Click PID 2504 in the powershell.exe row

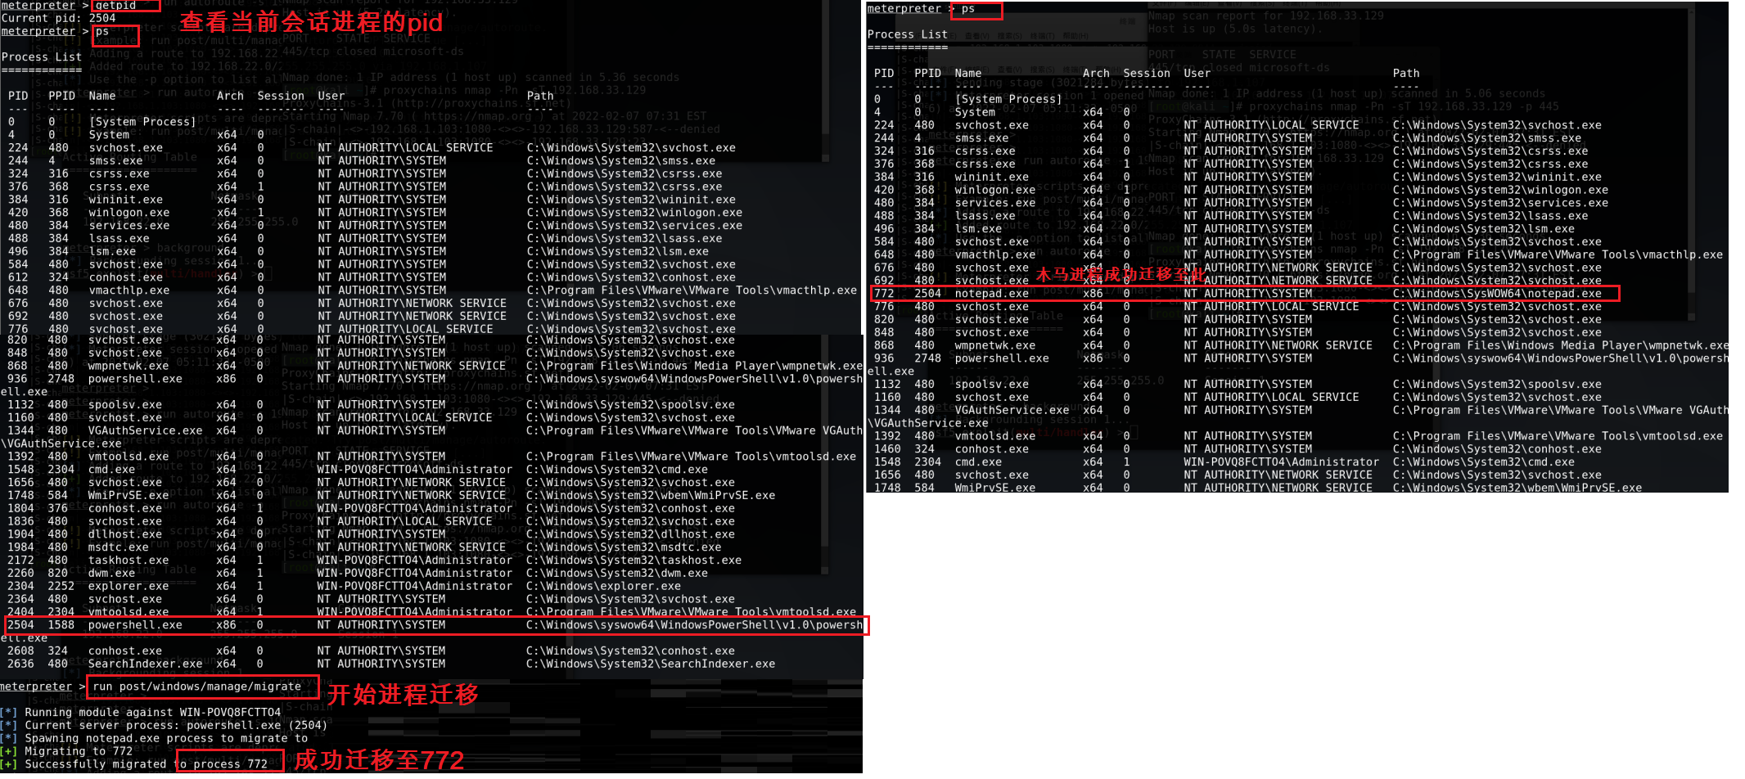(x=20, y=625)
